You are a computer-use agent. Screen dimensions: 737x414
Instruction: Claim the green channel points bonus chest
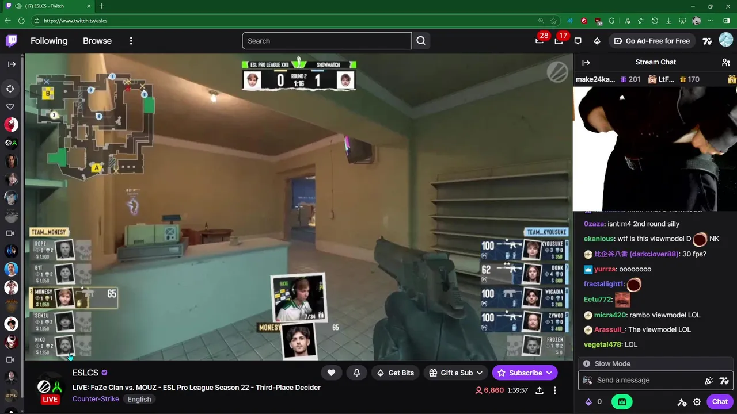tap(622, 402)
